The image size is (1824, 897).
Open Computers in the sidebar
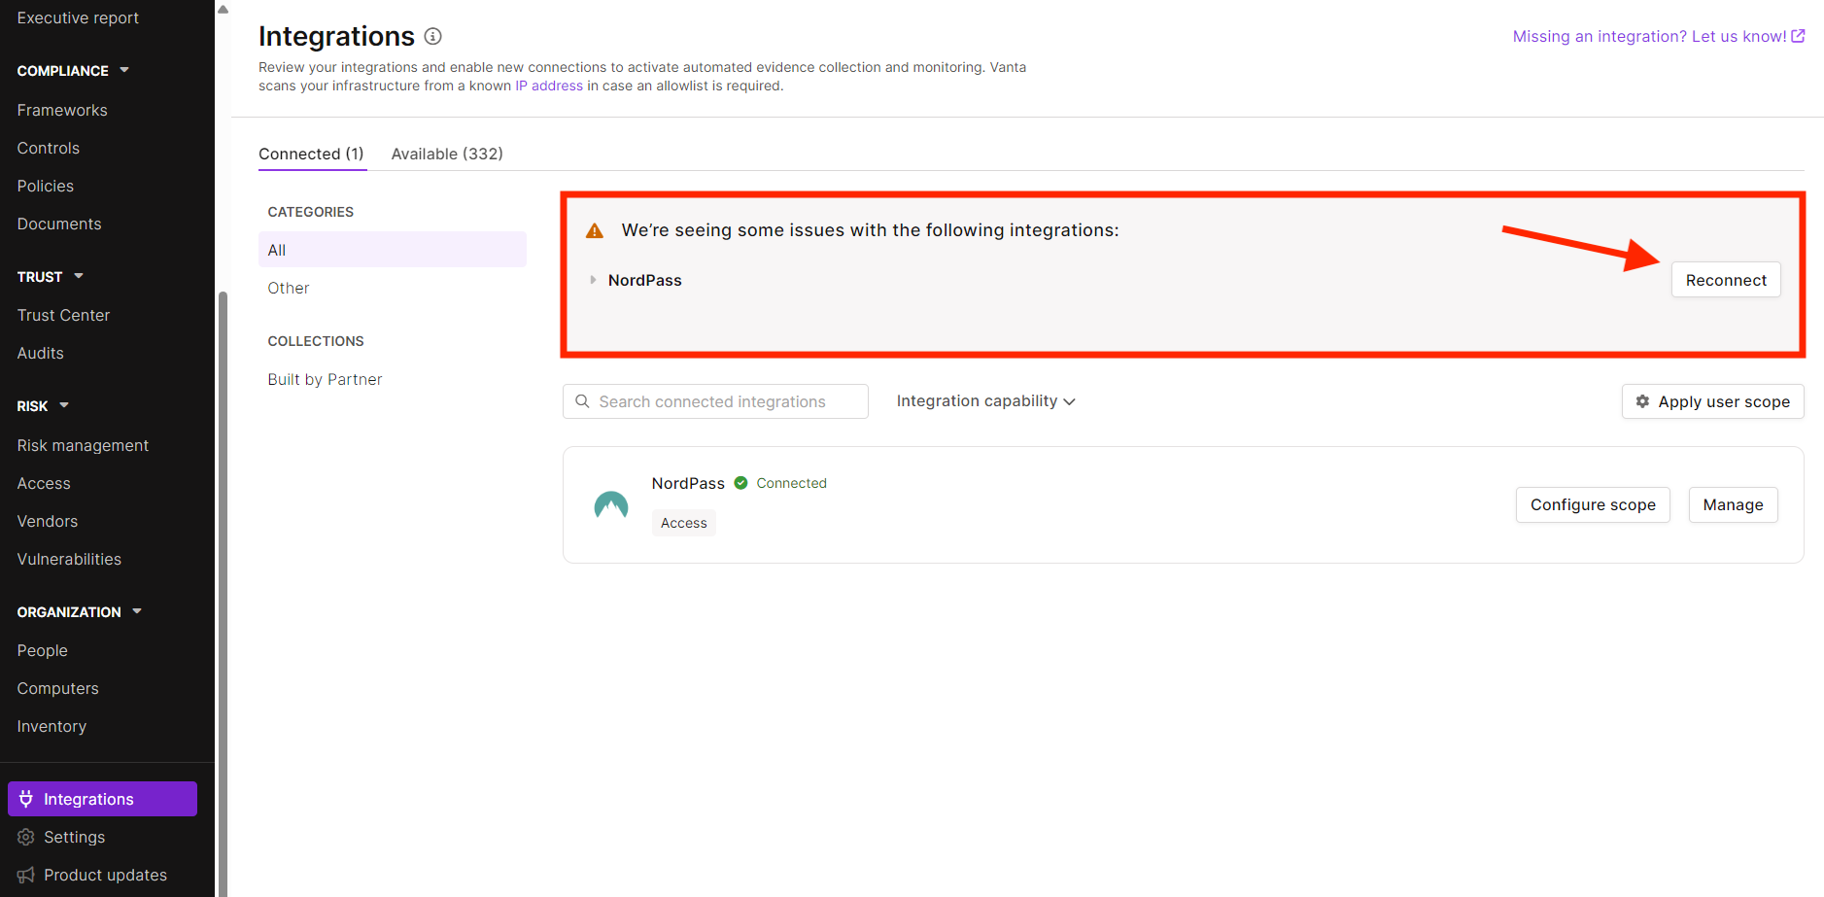click(x=58, y=688)
